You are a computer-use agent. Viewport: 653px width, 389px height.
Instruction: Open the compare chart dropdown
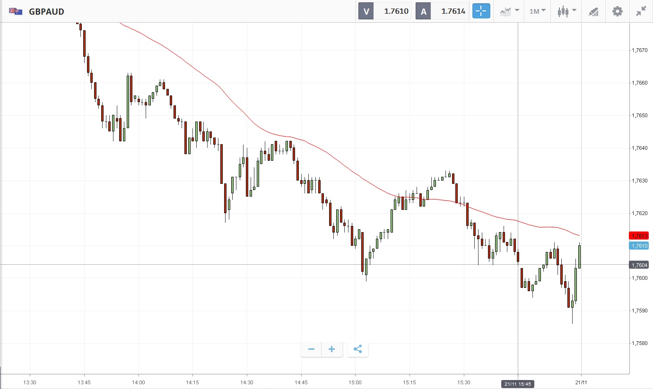(x=509, y=11)
